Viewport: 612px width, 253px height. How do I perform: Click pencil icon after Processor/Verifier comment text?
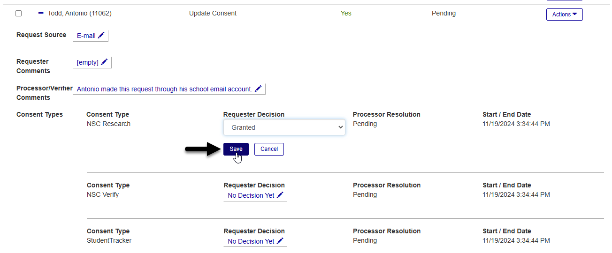(x=258, y=89)
